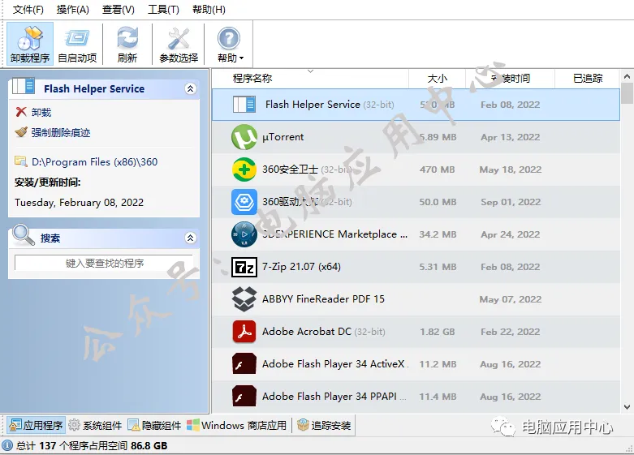Click the Sep 01, 2022 date cell
The height and width of the screenshot is (455, 634).
pyautogui.click(x=511, y=202)
